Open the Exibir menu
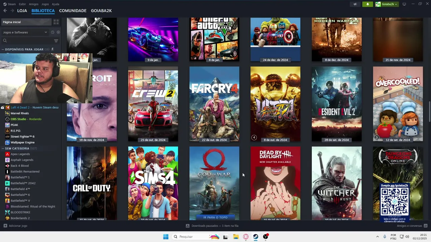 (22, 4)
